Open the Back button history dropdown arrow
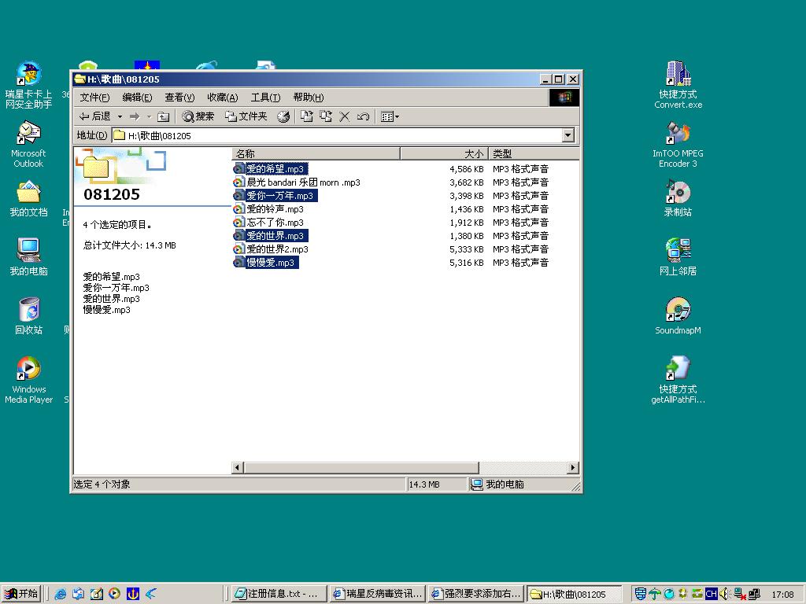This screenshot has height=604, width=806. tap(120, 116)
